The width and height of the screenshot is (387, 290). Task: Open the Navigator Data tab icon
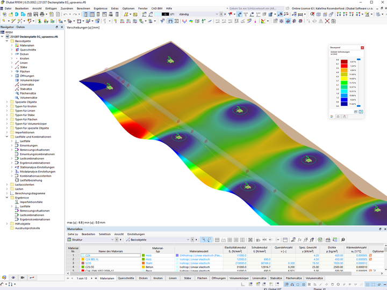coord(4,278)
